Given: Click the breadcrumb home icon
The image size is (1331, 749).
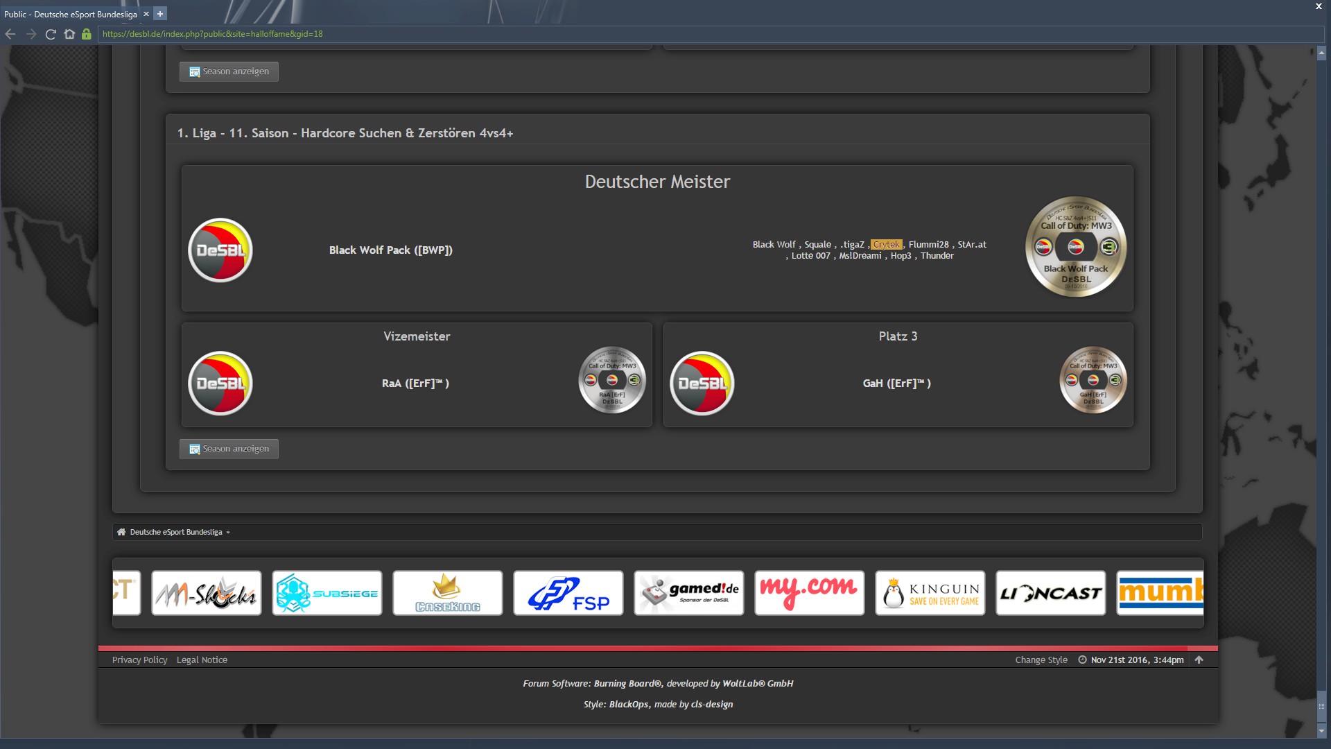Looking at the screenshot, I should coord(121,532).
